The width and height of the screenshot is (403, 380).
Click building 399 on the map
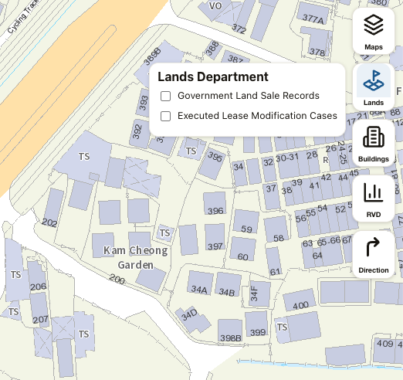(256, 324)
